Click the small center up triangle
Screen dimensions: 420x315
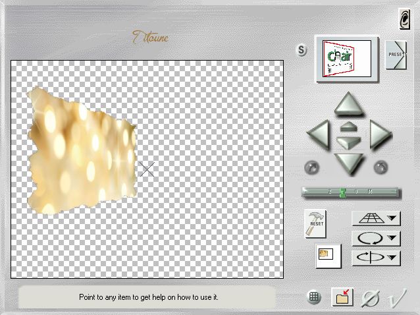[x=348, y=127]
